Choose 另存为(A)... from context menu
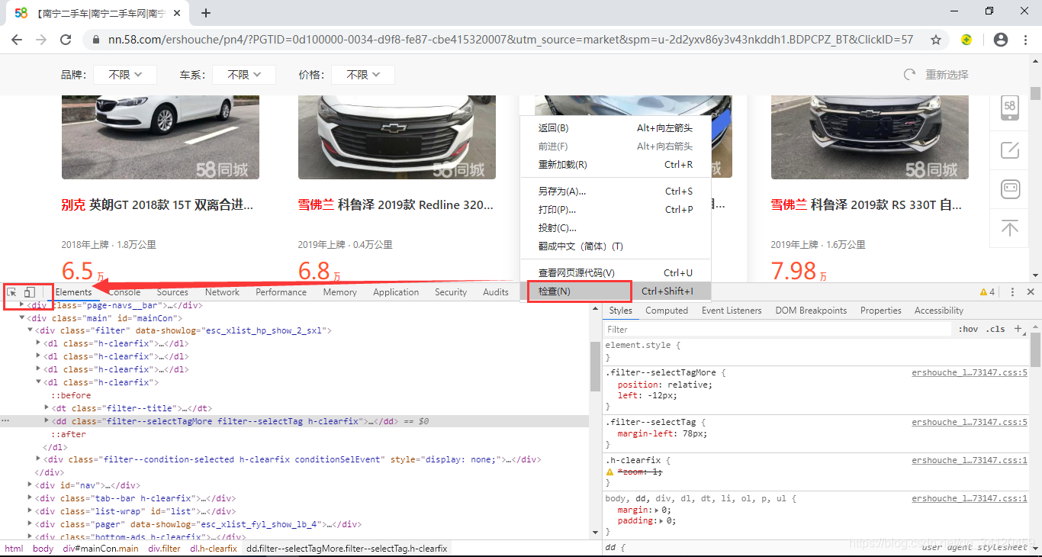This screenshot has height=557, width=1042. click(x=616, y=191)
